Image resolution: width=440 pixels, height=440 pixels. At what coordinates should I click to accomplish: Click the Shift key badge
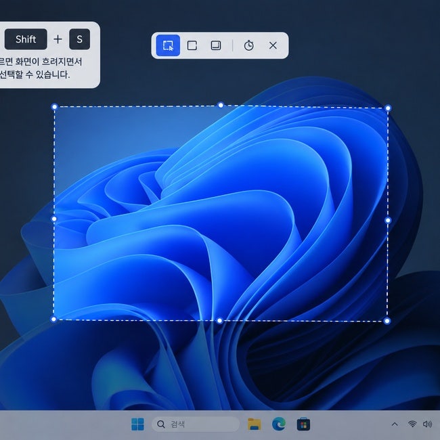click(x=26, y=39)
